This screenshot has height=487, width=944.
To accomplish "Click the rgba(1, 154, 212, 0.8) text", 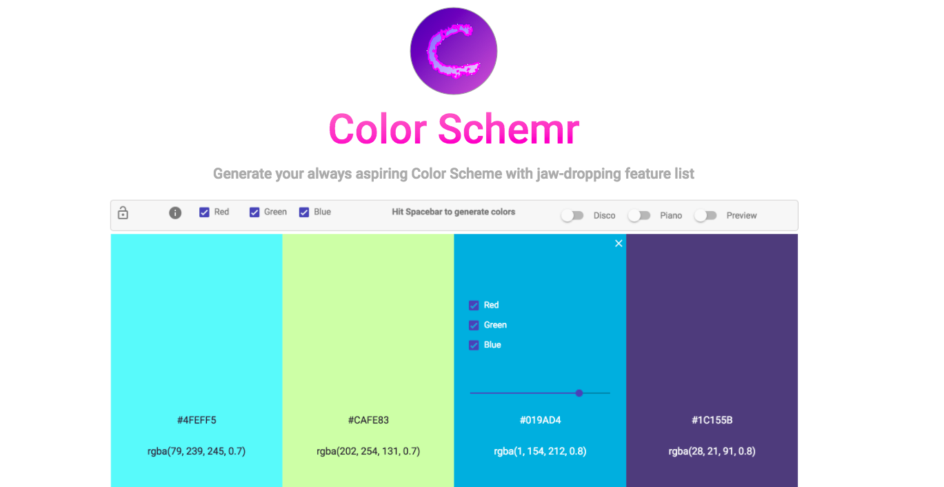I will [x=540, y=452].
